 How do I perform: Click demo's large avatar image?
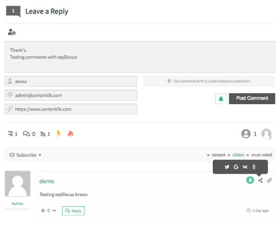[18, 183]
